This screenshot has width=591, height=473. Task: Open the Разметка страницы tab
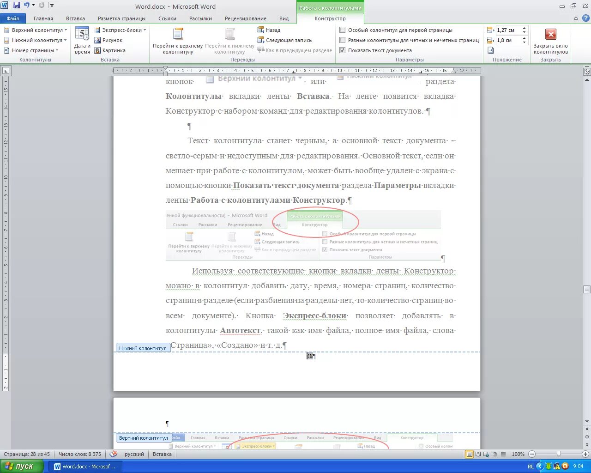coord(121,18)
